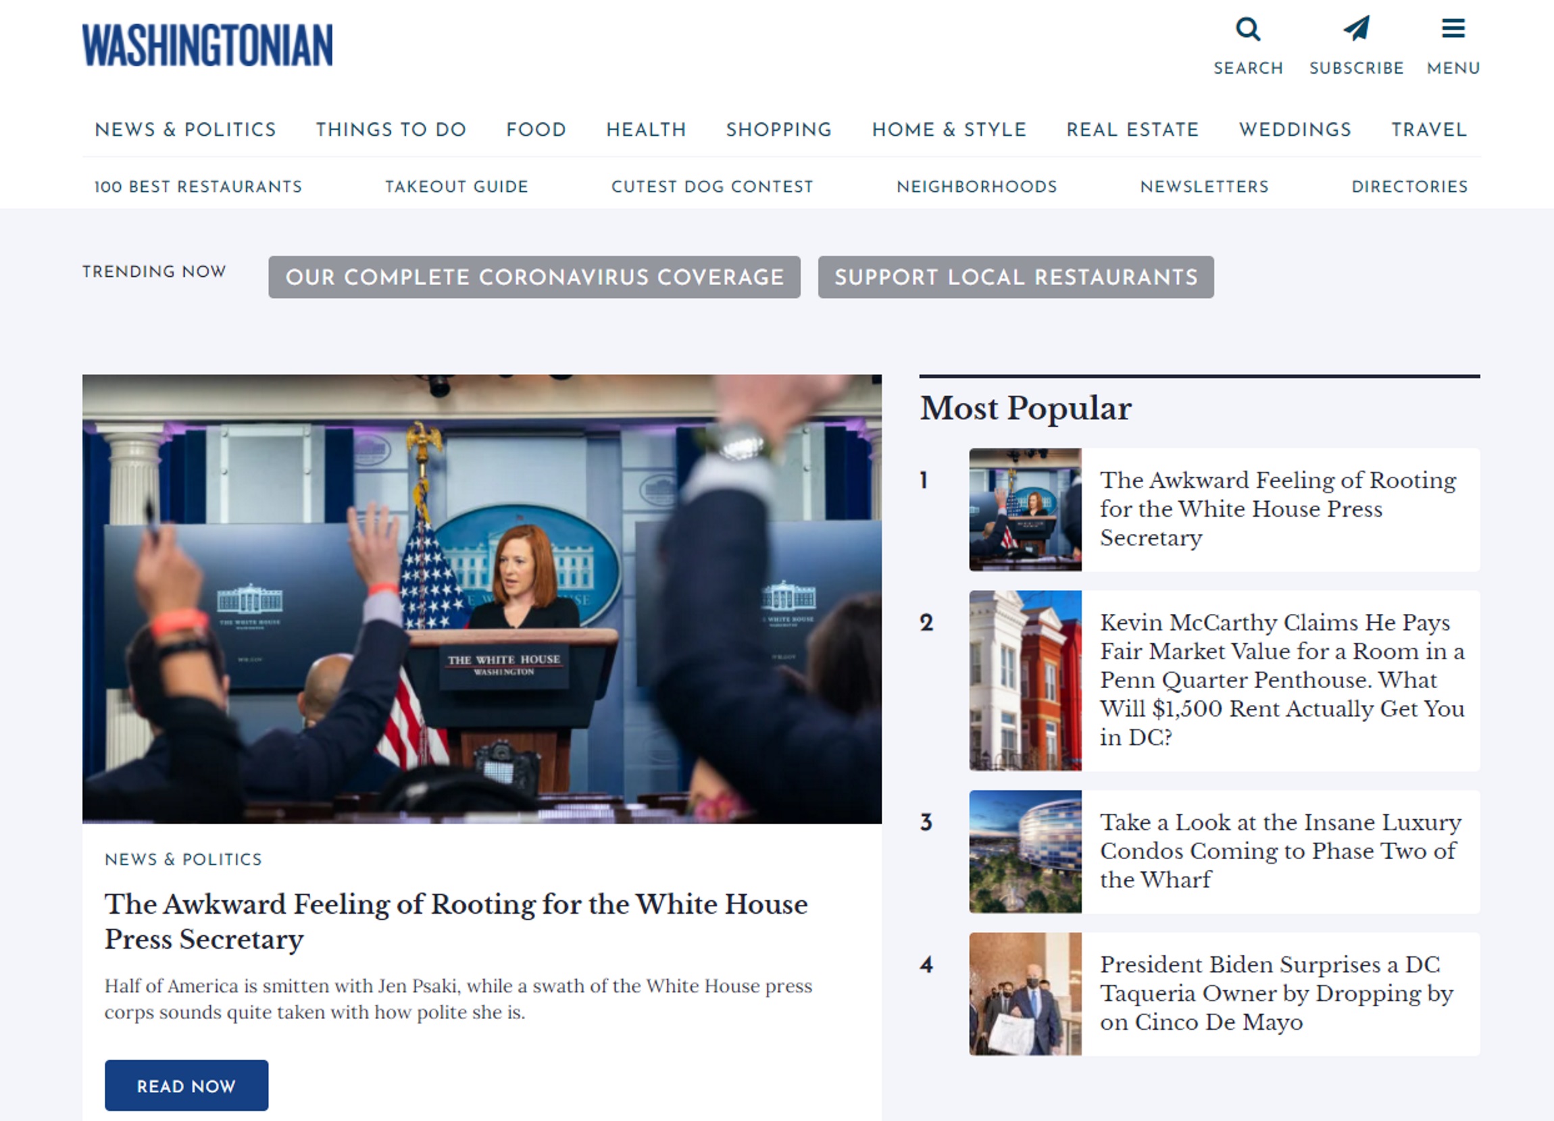Open the Biden Taqueria Cinco De Mayo story
This screenshot has height=1121, width=1554.
pyautogui.click(x=1276, y=993)
